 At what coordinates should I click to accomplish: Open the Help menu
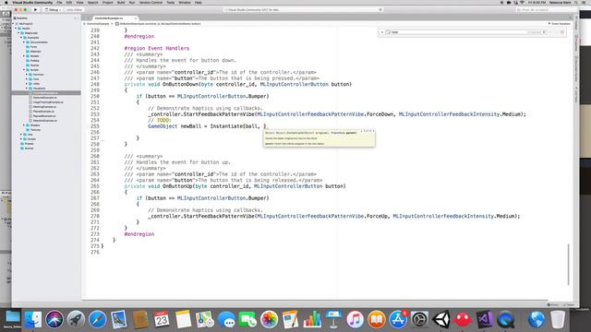coord(198,2)
